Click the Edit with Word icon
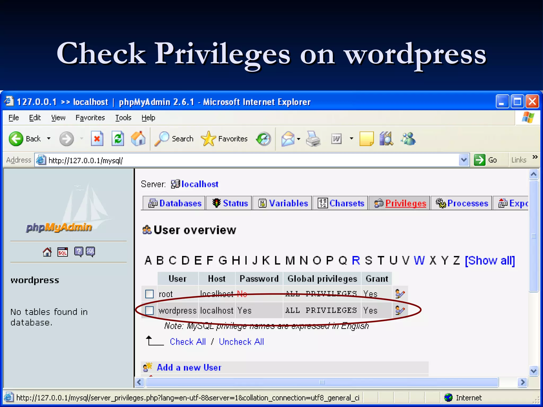Image resolution: width=543 pixels, height=407 pixels. 336,139
